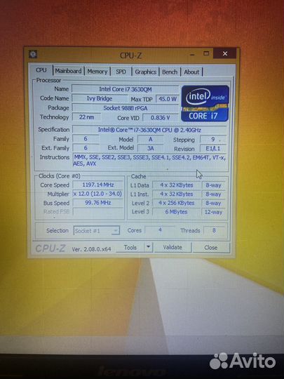The image size is (284, 379).
Task: Click the Multiplier value x 12.0
Action: (97, 194)
